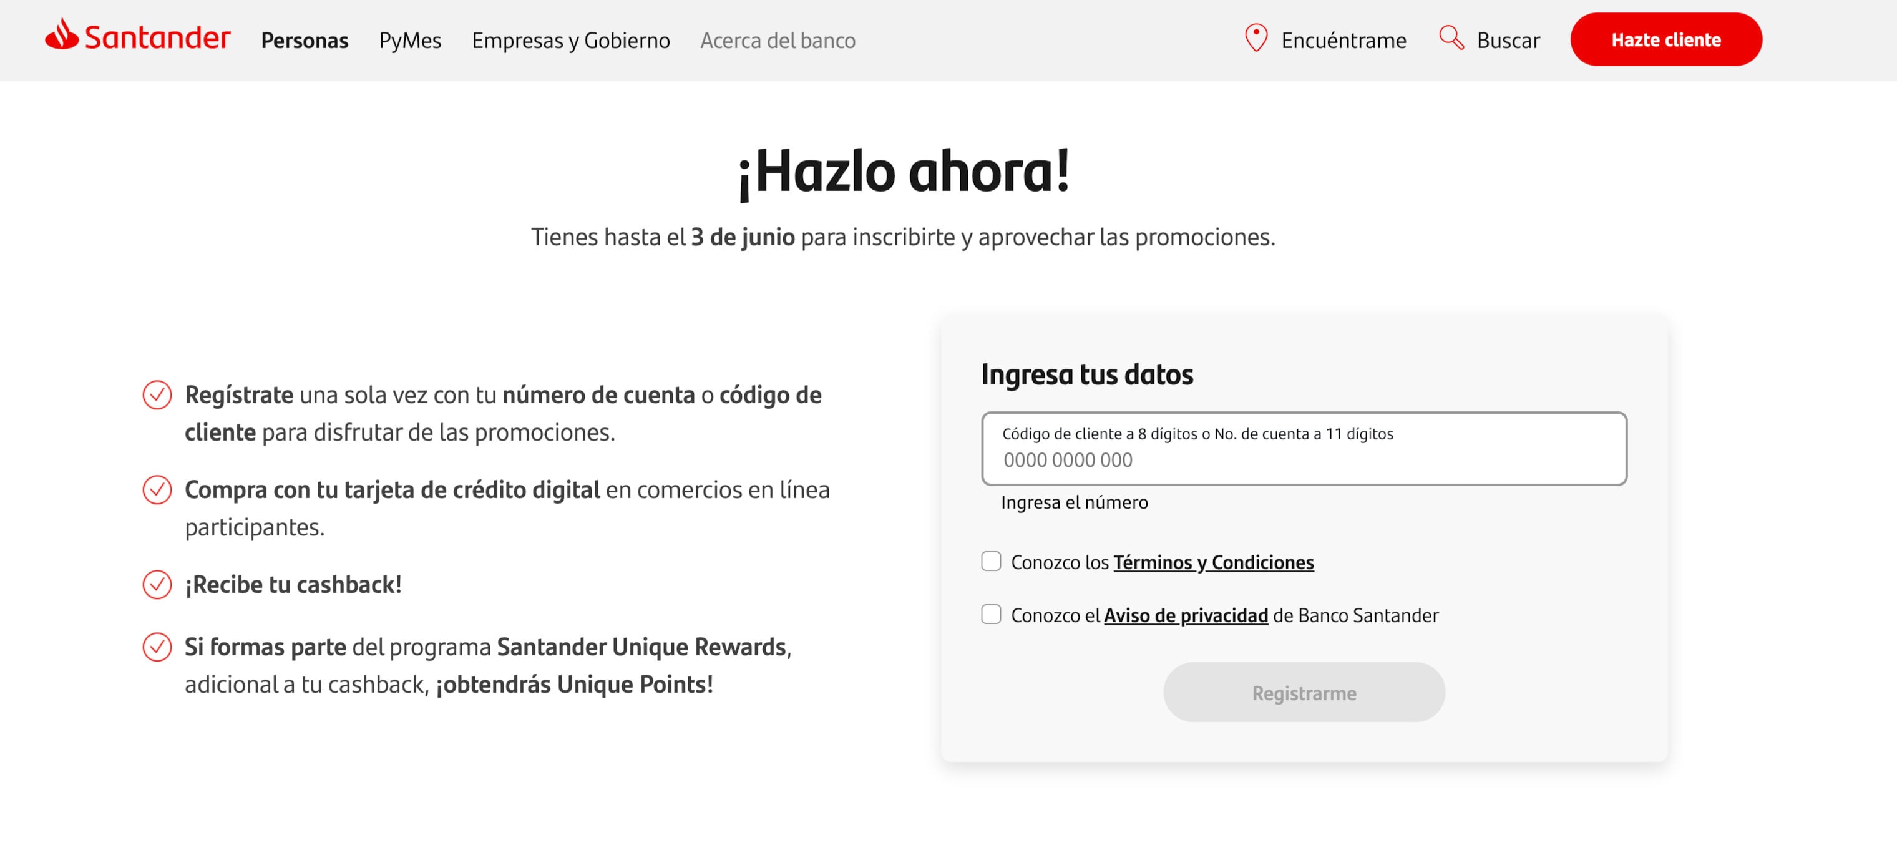Click the flame symbol in the Santander logo
1897x845 pixels.
point(62,36)
